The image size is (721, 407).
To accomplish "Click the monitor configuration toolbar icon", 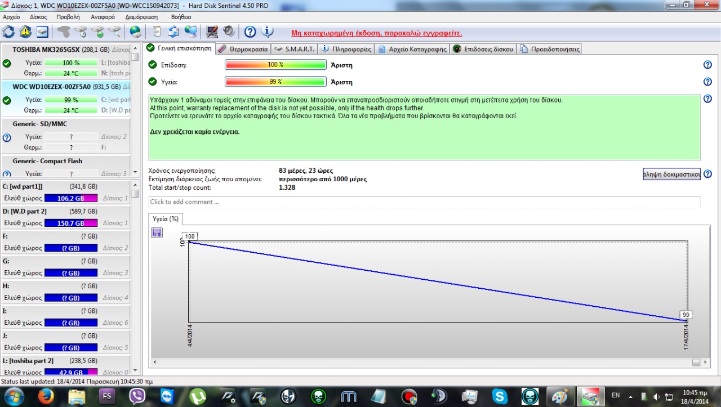I will (x=212, y=32).
